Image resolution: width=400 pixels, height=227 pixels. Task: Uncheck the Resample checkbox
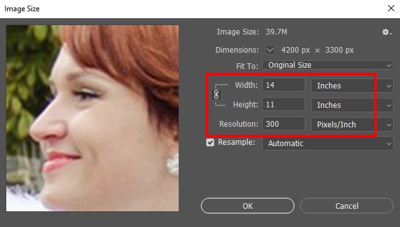pyautogui.click(x=210, y=142)
